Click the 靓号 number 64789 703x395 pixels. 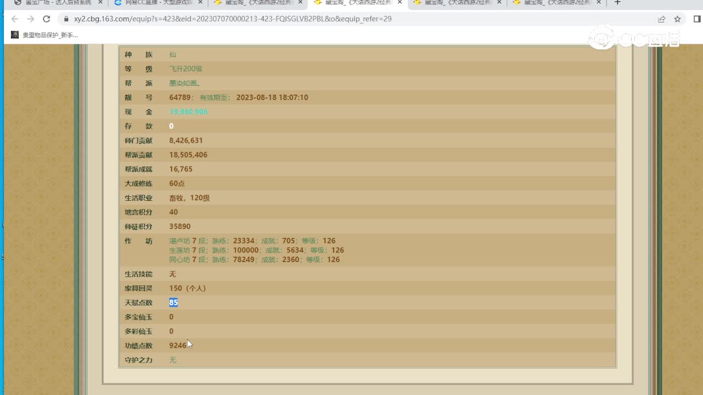point(180,98)
